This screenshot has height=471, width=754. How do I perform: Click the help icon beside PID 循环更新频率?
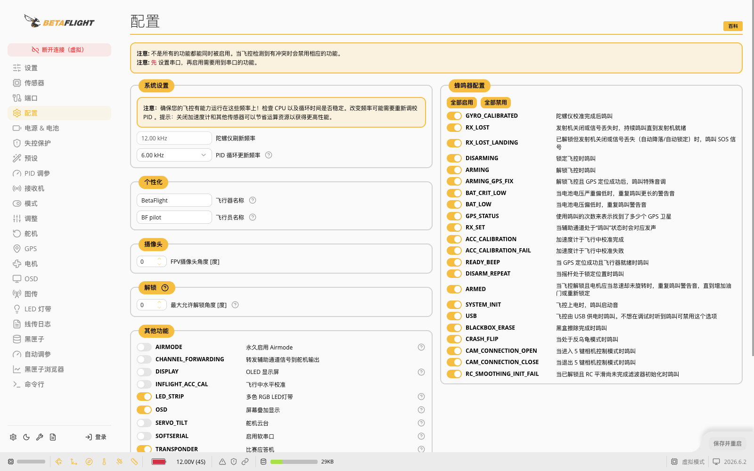point(269,155)
